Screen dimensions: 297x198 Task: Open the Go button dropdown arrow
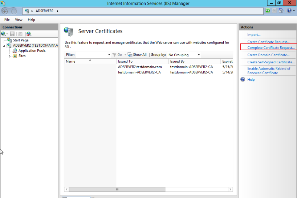tap(125, 55)
